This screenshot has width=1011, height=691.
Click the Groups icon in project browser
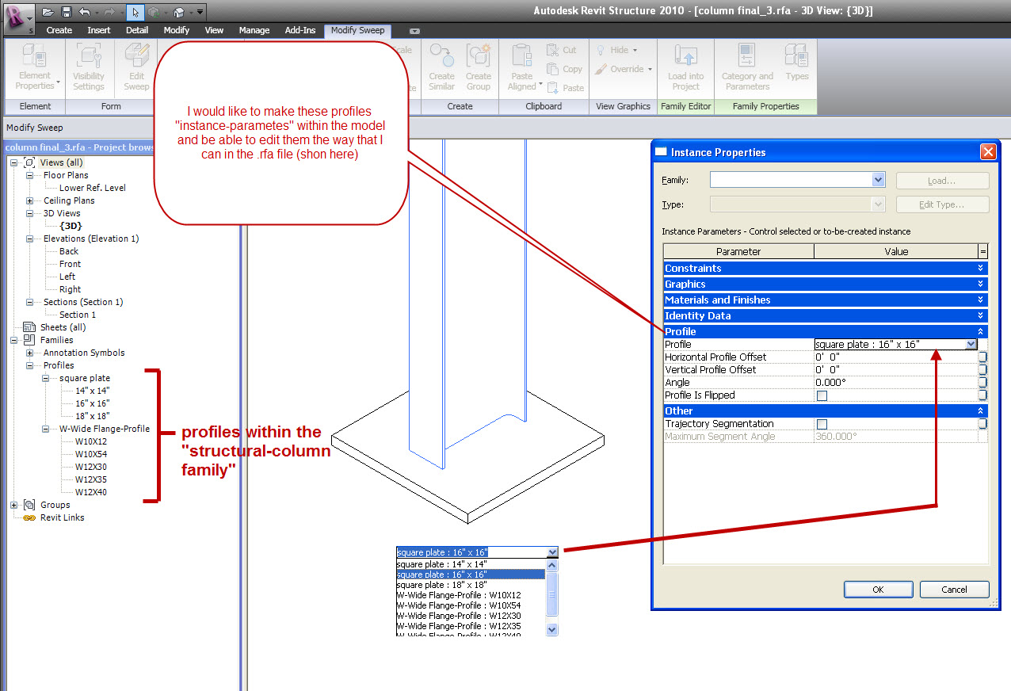[x=29, y=505]
